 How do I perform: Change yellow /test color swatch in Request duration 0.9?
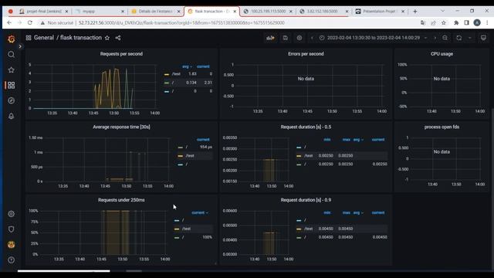pos(299,229)
